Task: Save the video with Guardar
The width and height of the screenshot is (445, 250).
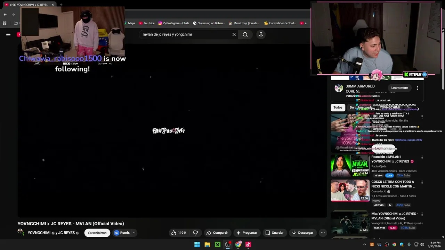Action: click(274, 233)
